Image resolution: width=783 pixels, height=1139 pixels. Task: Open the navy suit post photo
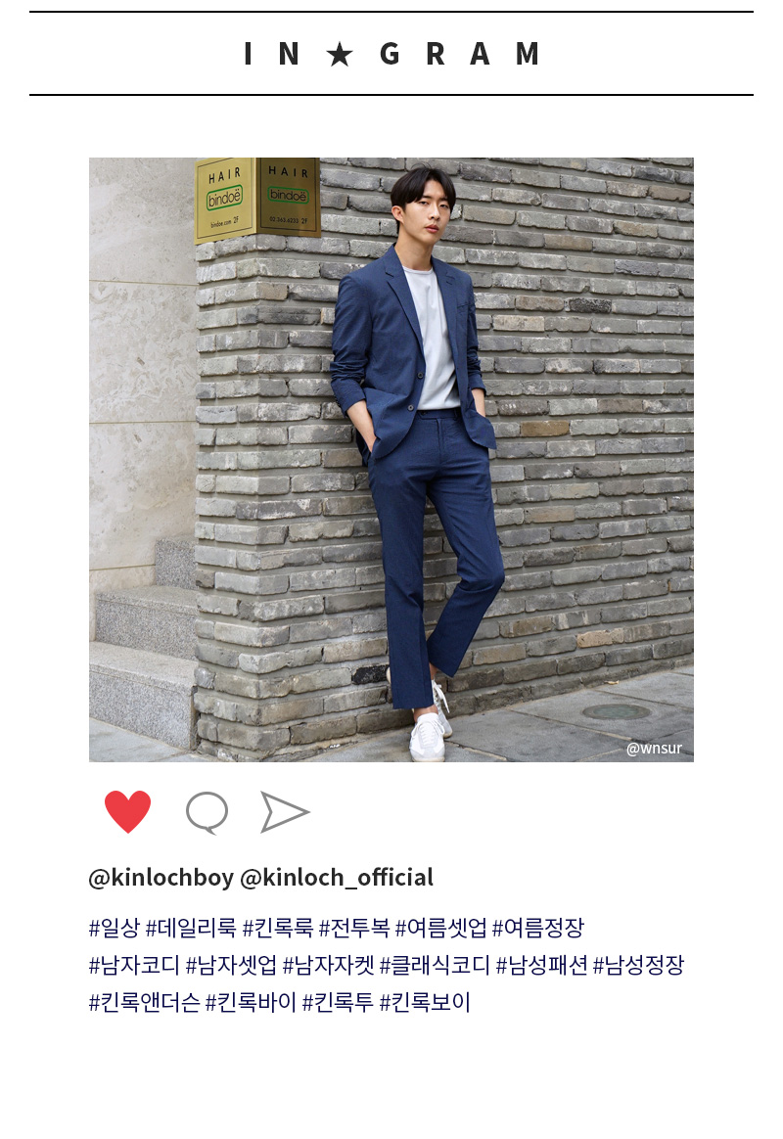[x=391, y=460]
